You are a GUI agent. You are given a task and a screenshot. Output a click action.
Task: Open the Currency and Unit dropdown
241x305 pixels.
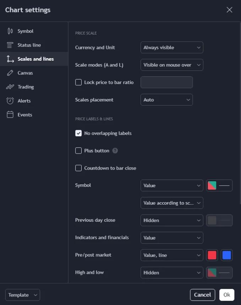(172, 48)
